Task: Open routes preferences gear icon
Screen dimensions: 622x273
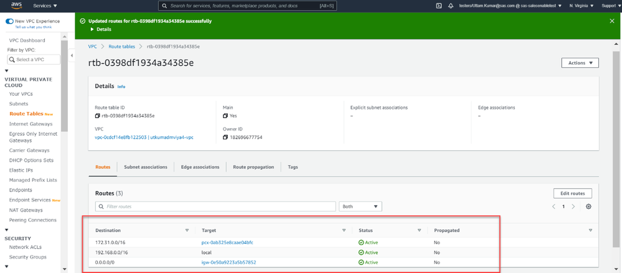Action: point(588,206)
